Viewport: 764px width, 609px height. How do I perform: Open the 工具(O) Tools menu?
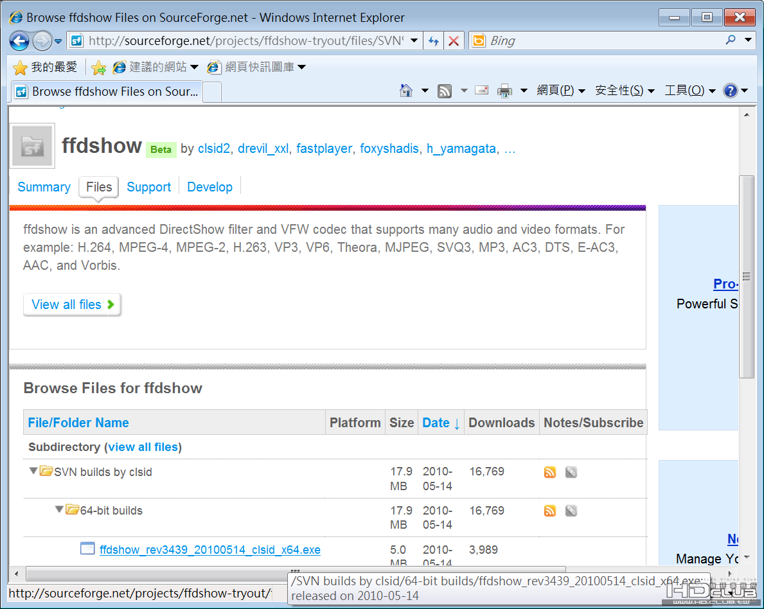pos(690,91)
